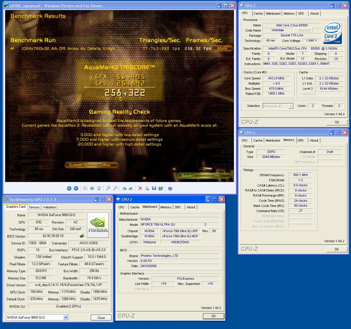Open About tab in the Wolfdale CPU-Z window

314,13
